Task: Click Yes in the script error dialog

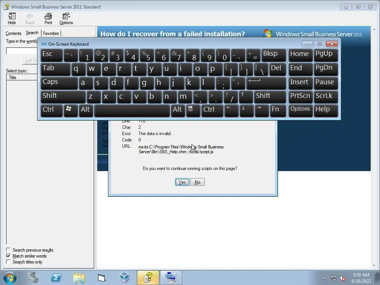Action: [x=182, y=182]
